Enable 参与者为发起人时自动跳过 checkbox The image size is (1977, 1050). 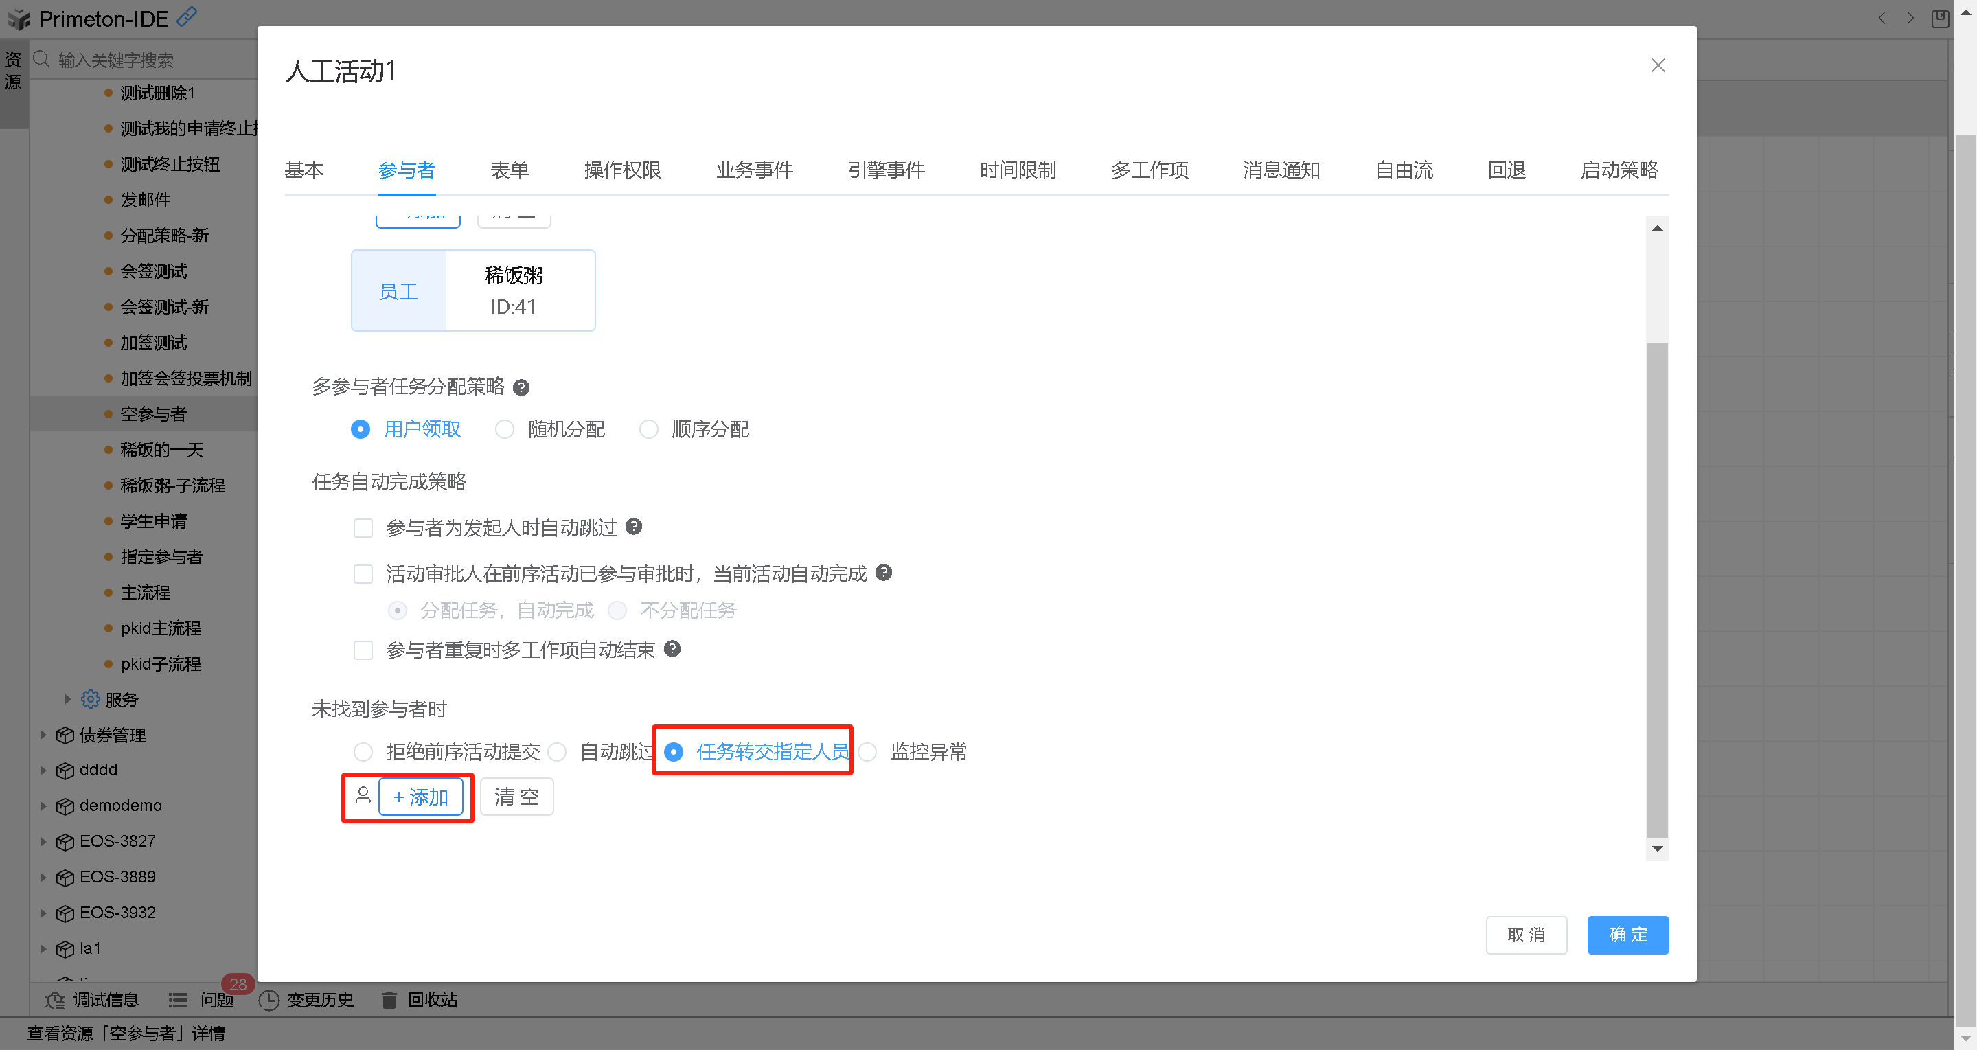pyautogui.click(x=363, y=528)
